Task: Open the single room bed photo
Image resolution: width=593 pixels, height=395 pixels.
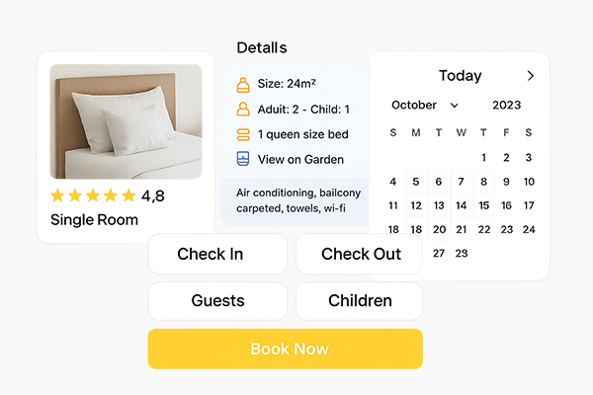Action: [x=126, y=121]
